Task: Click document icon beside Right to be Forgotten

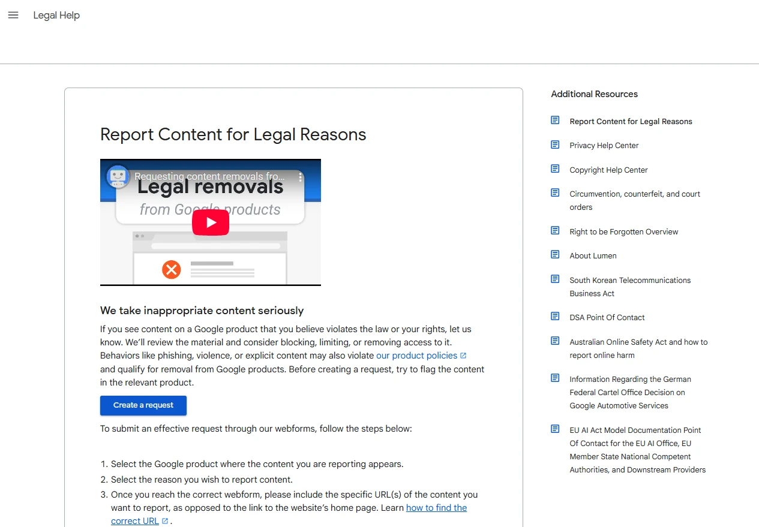Action: point(555,231)
